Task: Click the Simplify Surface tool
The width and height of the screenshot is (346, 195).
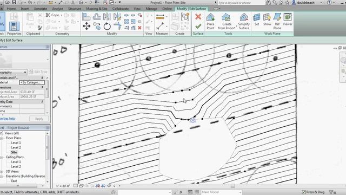Action: pyautogui.click(x=244, y=22)
